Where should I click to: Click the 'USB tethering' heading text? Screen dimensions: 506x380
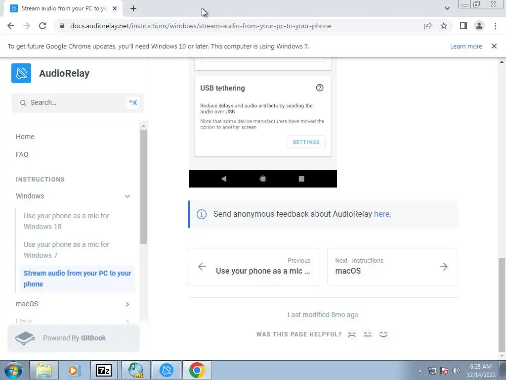223,88
